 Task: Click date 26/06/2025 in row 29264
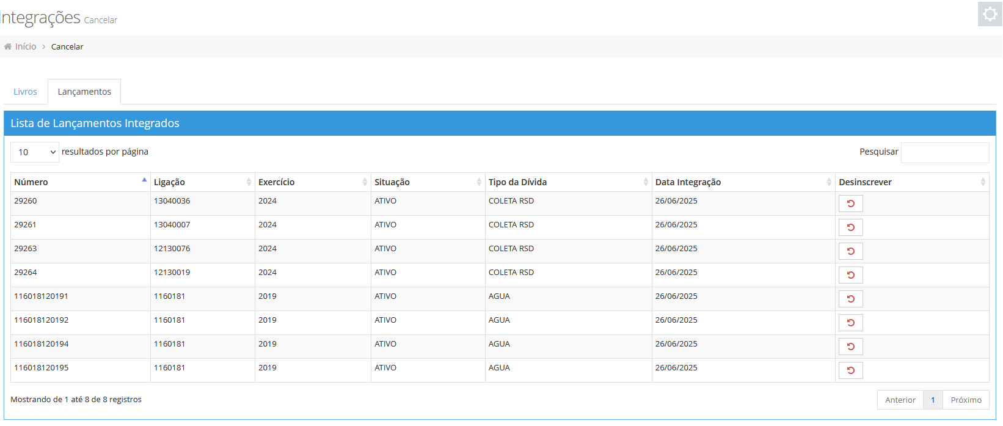tap(676, 272)
